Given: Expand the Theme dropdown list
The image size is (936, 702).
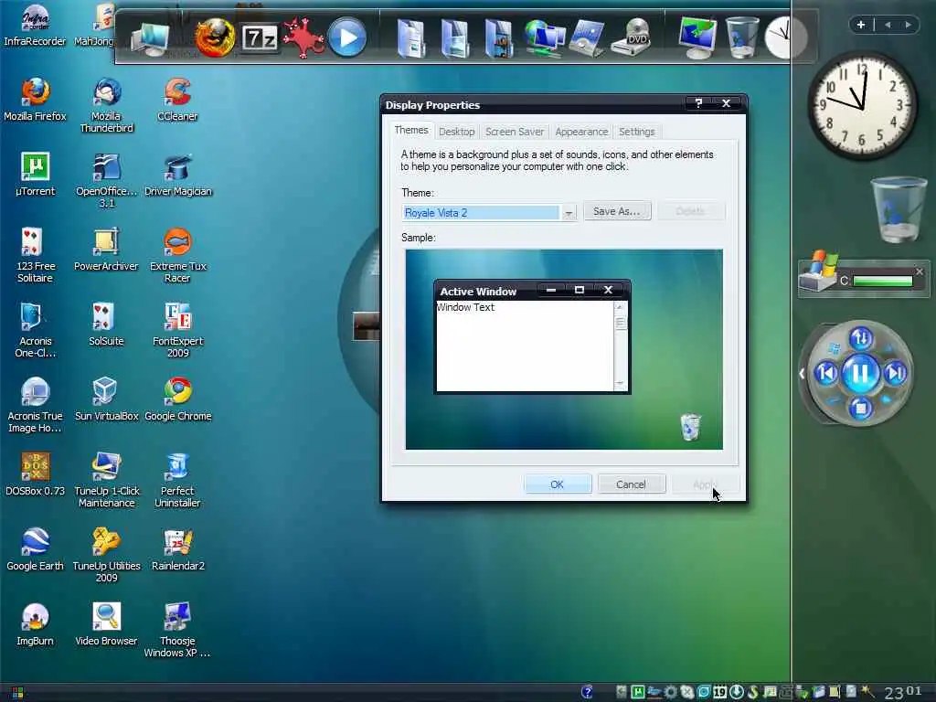Looking at the screenshot, I should pyautogui.click(x=569, y=212).
